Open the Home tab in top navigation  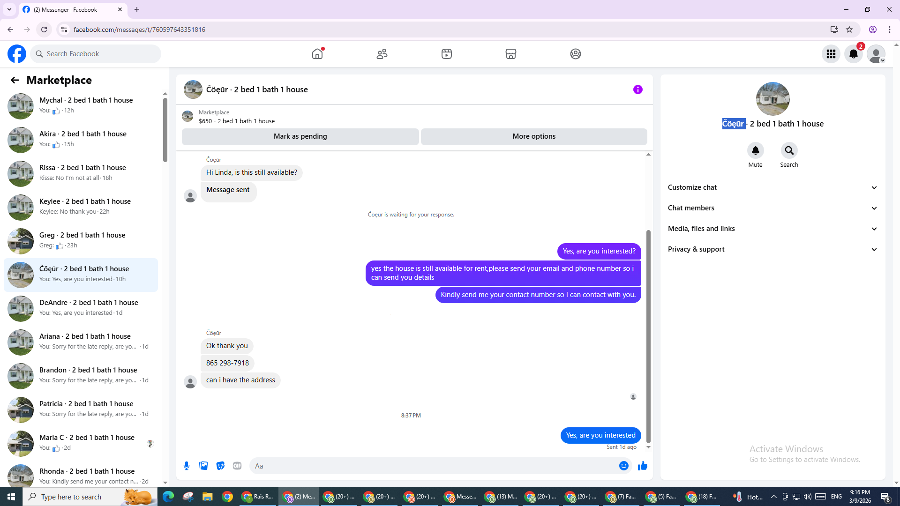point(317,54)
